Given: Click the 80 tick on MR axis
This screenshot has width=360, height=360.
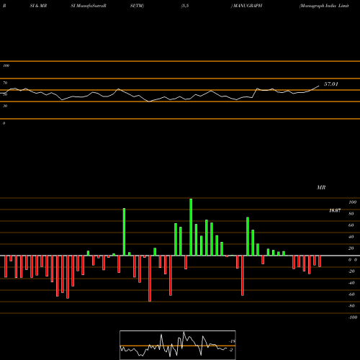Looking at the screenshot, I should (x=351, y=214).
